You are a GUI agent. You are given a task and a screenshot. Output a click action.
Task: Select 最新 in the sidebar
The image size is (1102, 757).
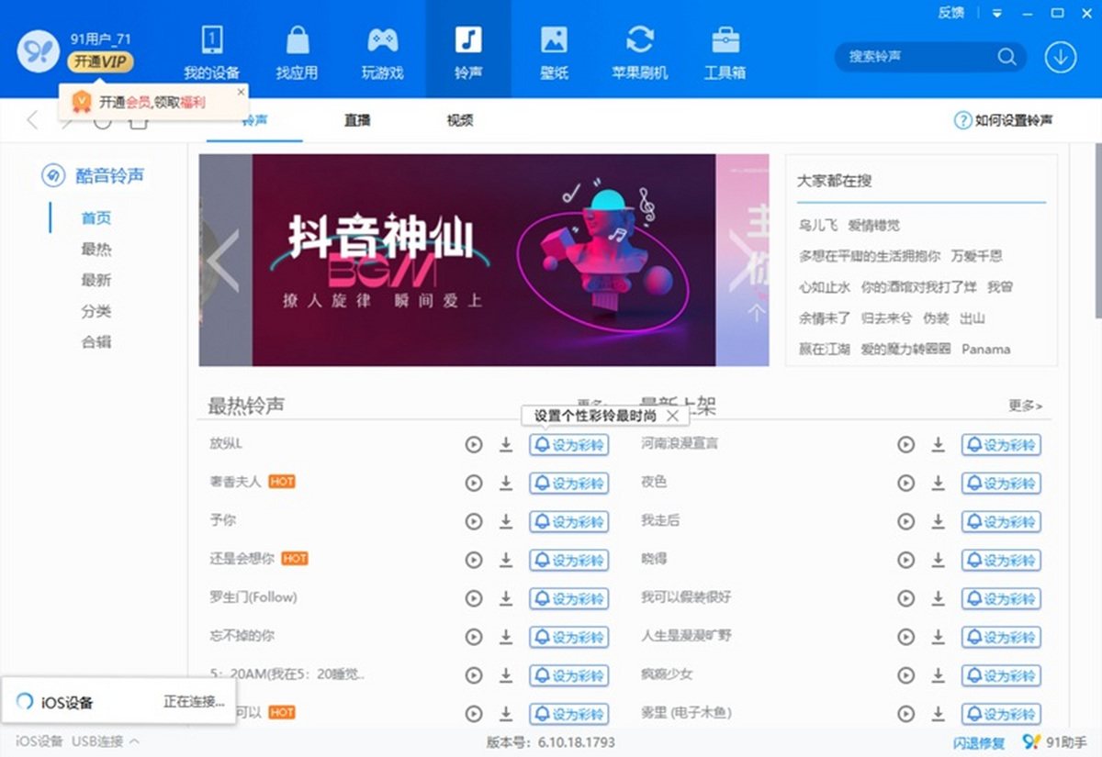pos(96,280)
